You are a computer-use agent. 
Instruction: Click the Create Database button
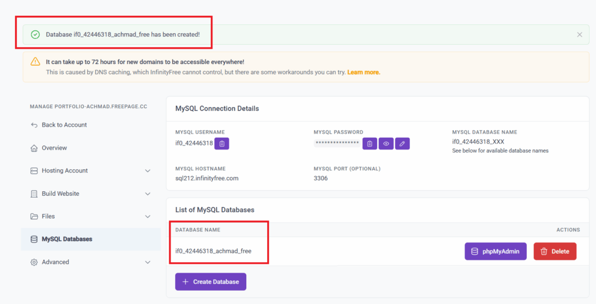pos(211,281)
